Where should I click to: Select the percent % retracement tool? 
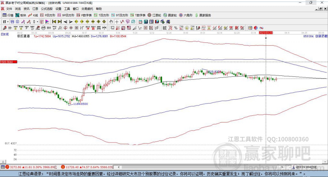click(176, 28)
